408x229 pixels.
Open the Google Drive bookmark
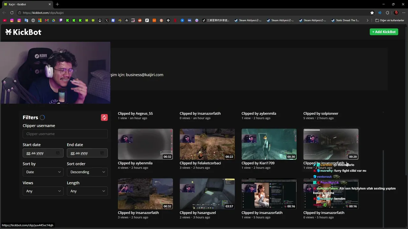point(54,20)
